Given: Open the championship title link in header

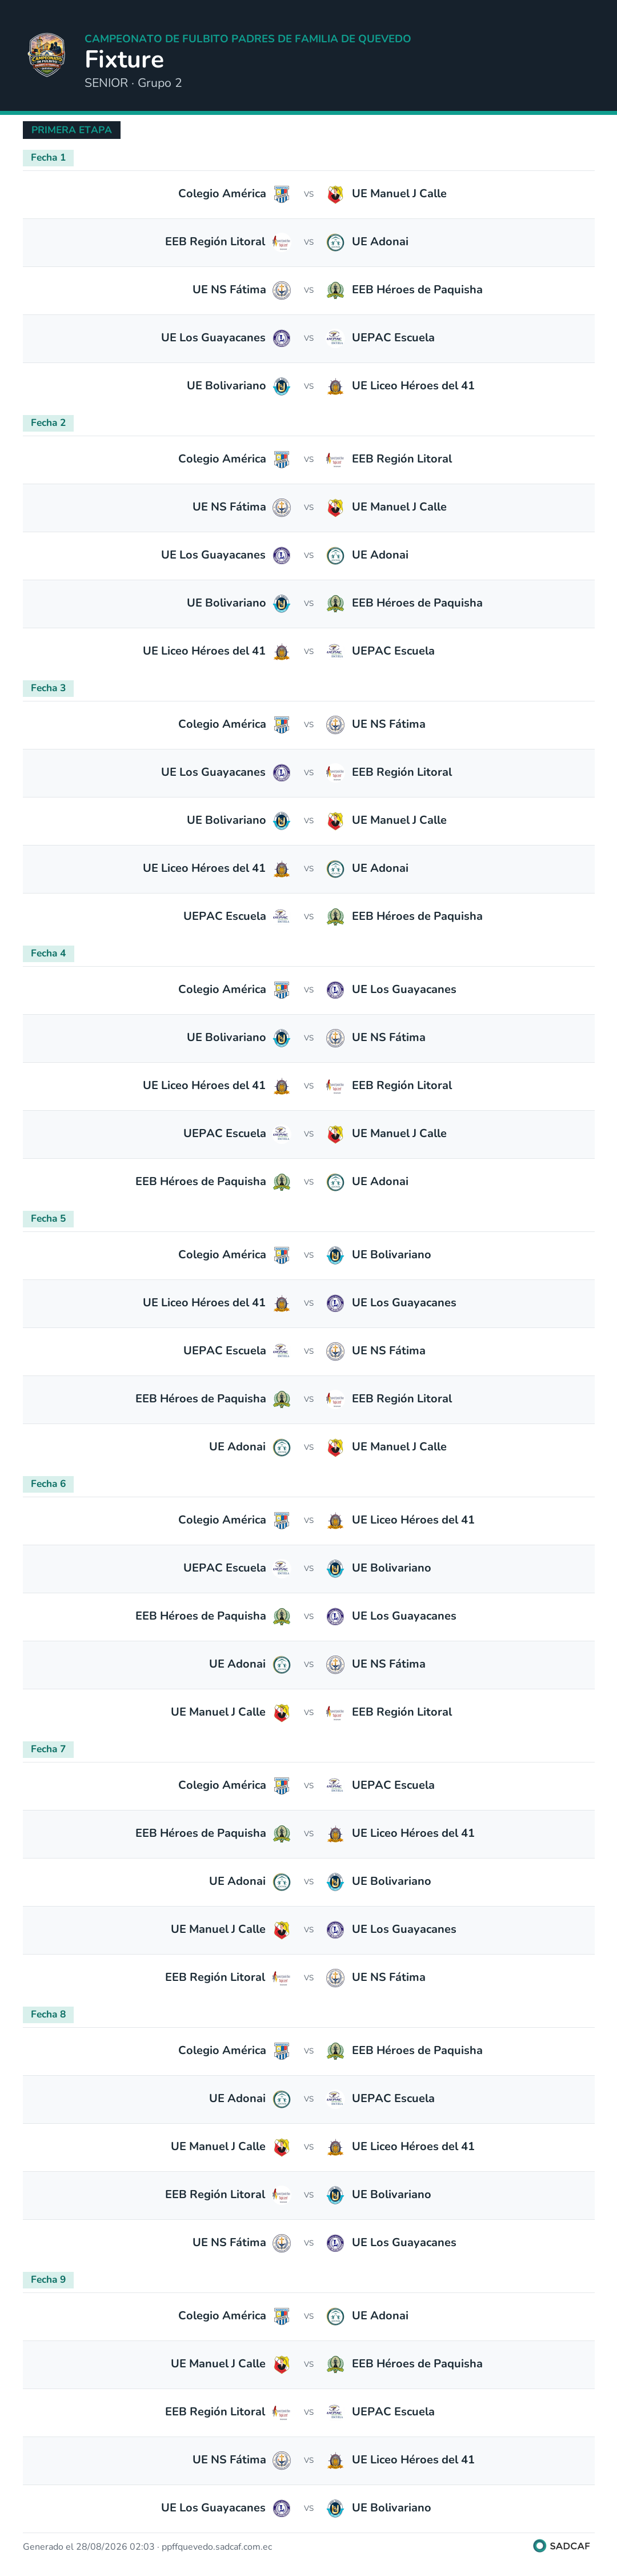Looking at the screenshot, I should pos(248,39).
